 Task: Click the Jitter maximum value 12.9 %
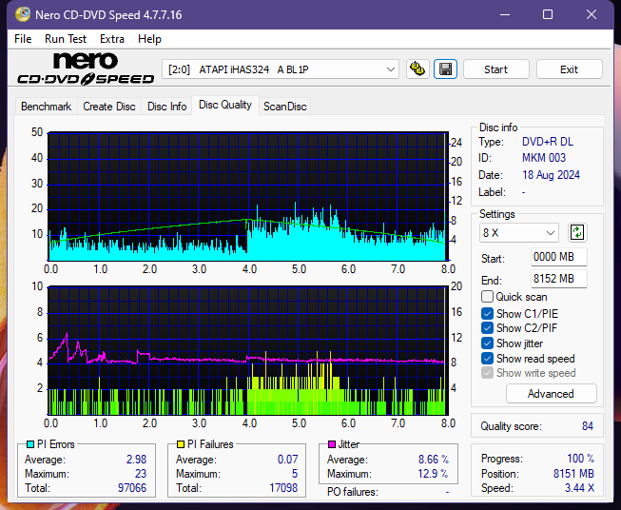pos(434,473)
